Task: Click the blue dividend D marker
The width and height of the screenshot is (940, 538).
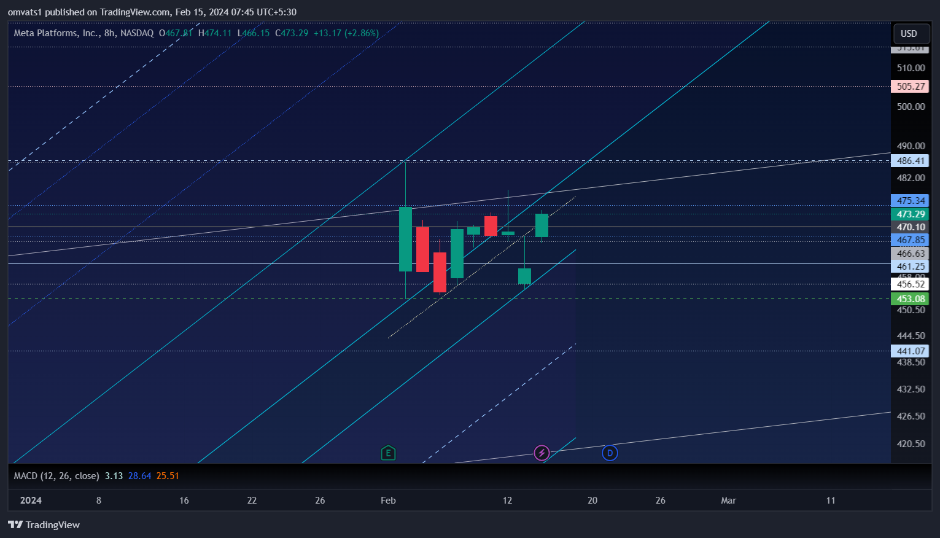Action: (x=610, y=453)
